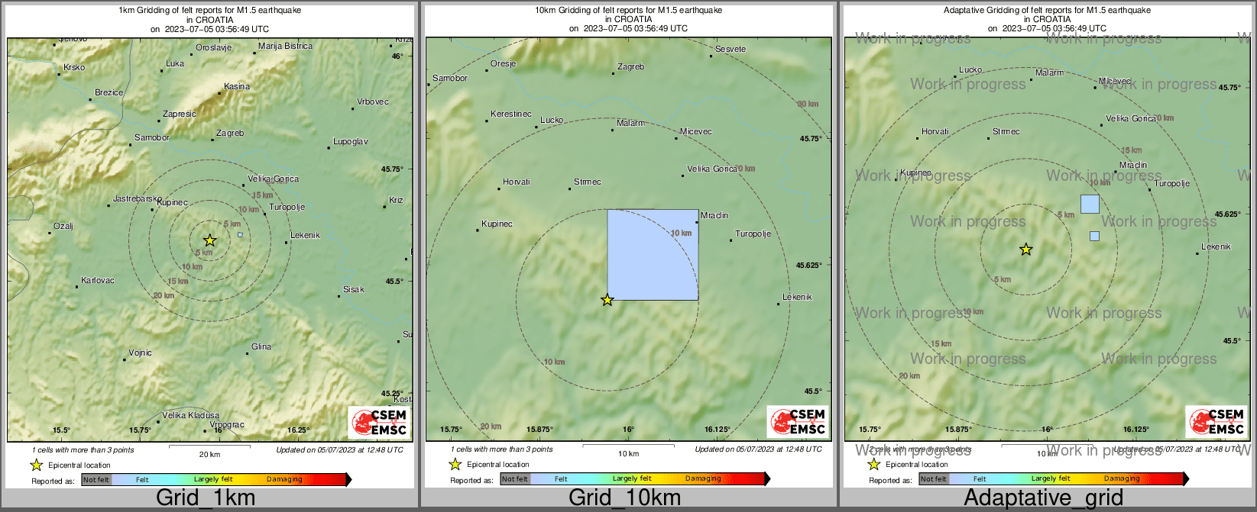Screen dimensions: 1257x512
Task: Click the legend star icon under the Grid_10km map
Action: (x=455, y=464)
